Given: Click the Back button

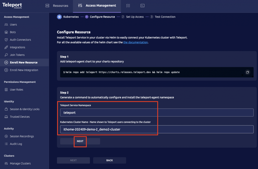Looking at the screenshot, I should (x=110, y=160).
